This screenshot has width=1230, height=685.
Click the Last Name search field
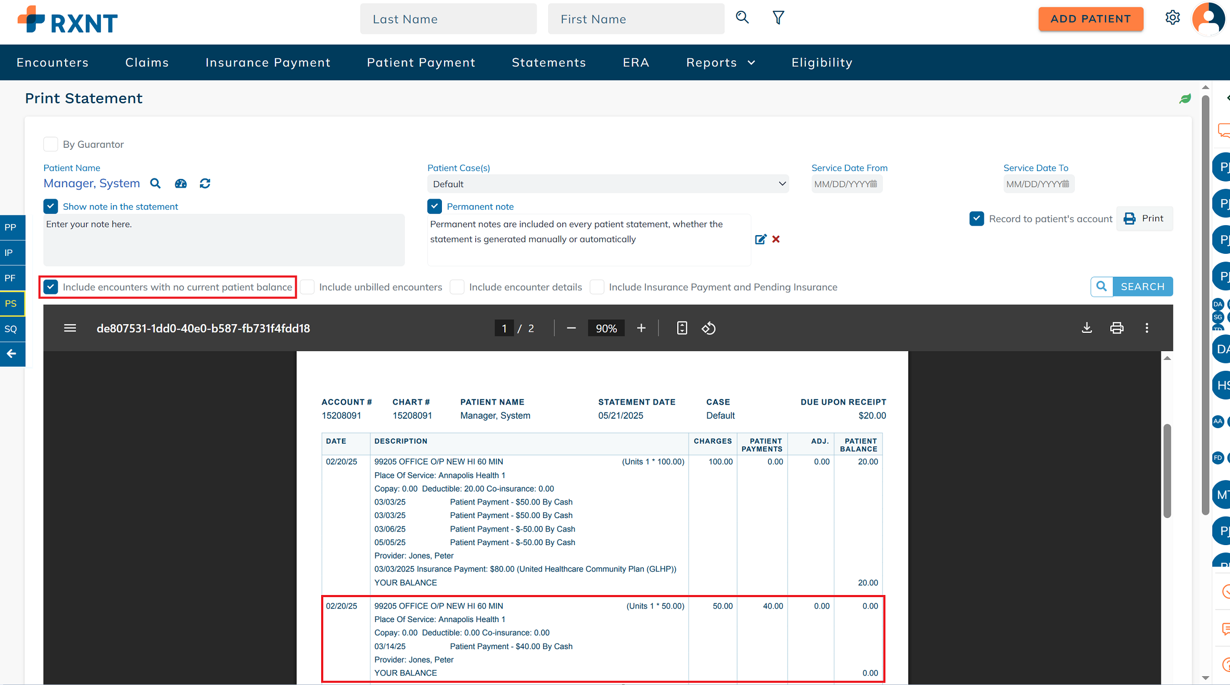448,19
